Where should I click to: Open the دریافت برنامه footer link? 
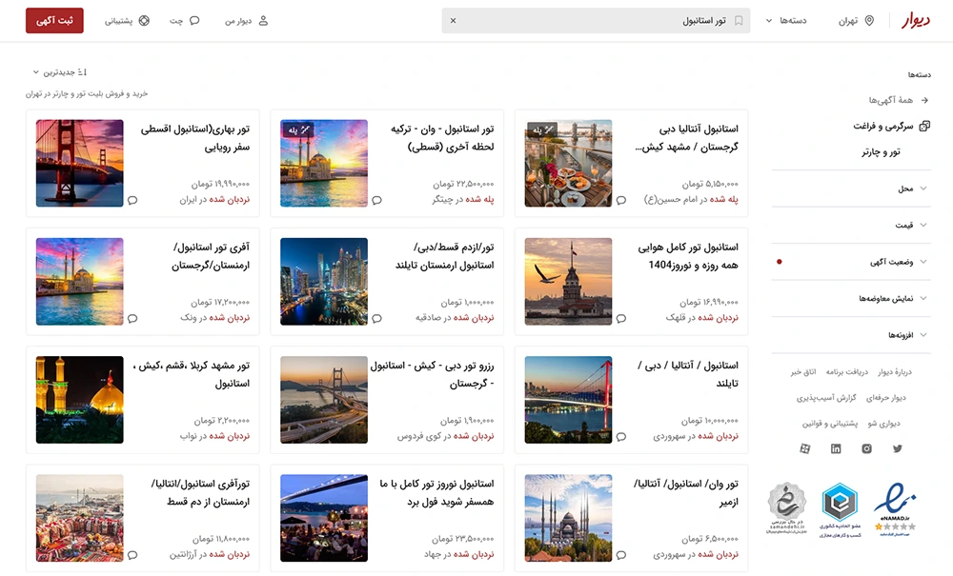coord(846,372)
